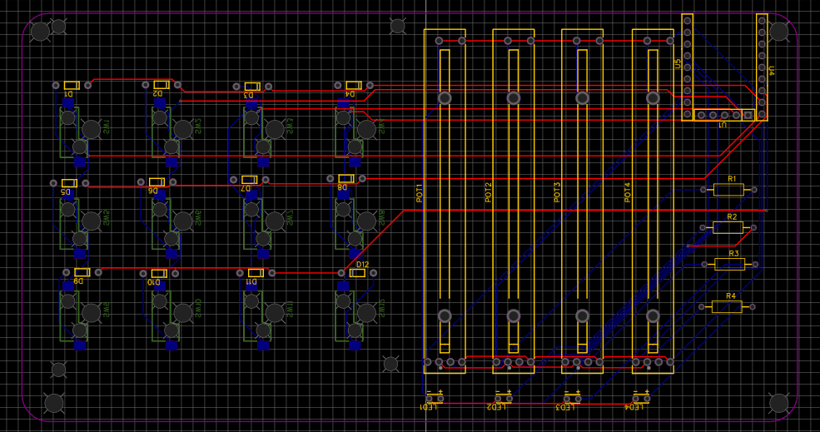Select the large mounting hole near U4

click(778, 32)
